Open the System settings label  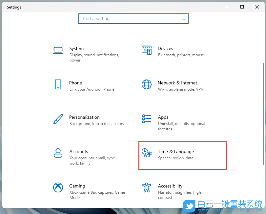click(x=76, y=48)
